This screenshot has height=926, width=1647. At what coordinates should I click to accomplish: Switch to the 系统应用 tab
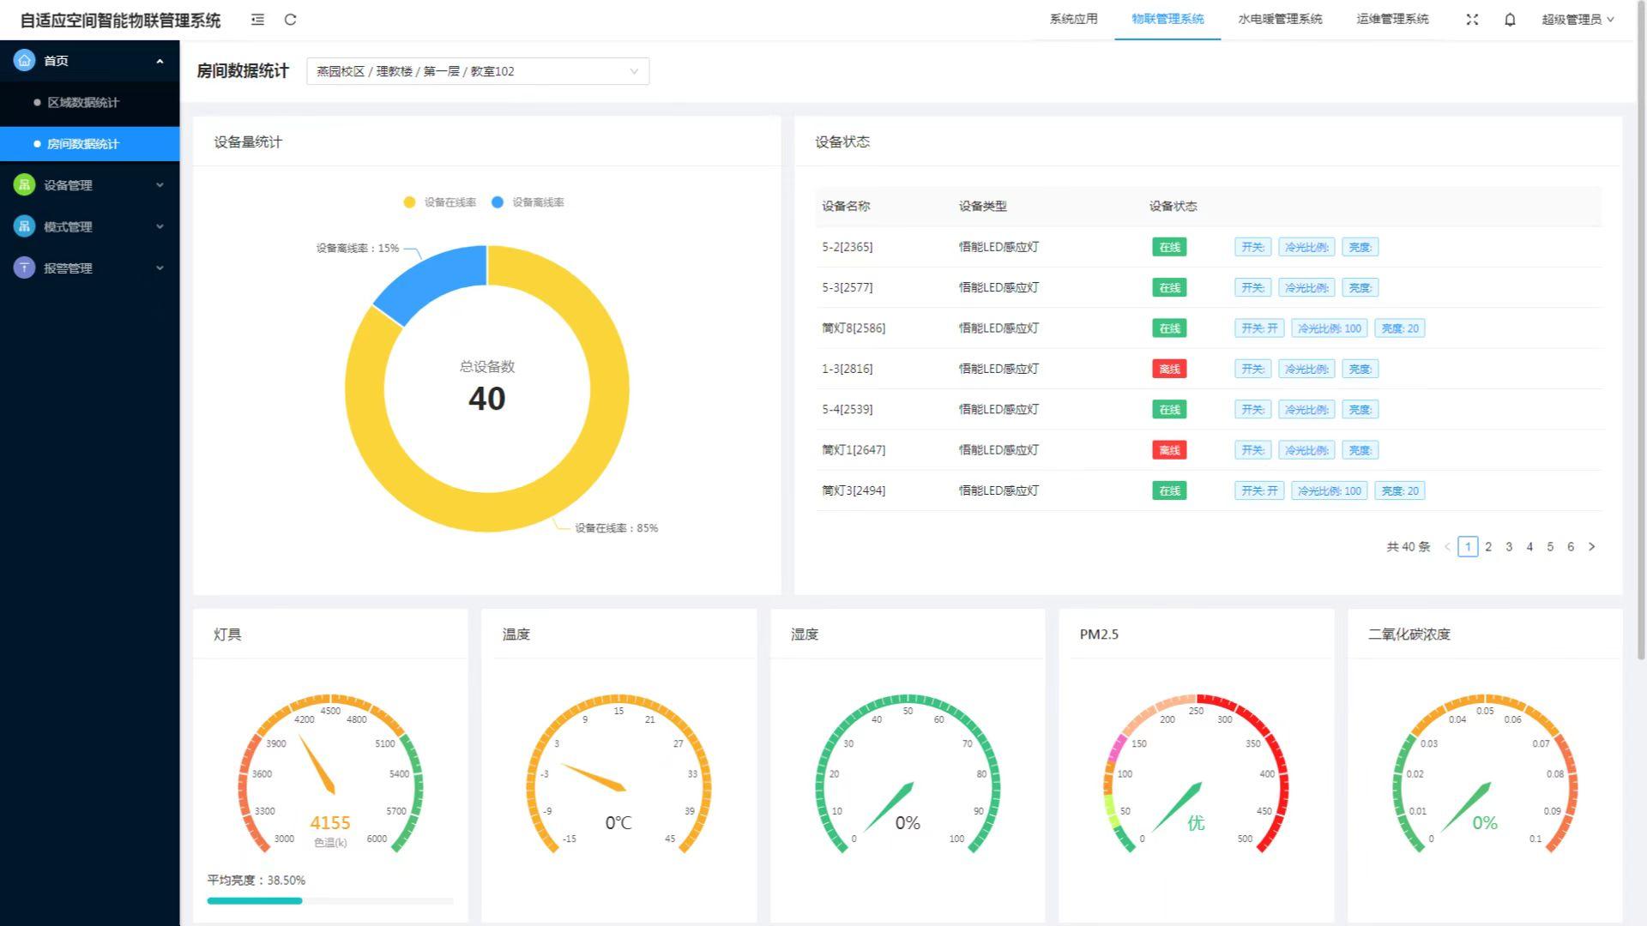point(1073,19)
